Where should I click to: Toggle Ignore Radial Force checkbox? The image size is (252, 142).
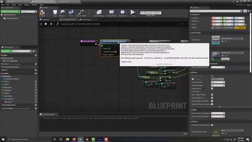(x=212, y=98)
